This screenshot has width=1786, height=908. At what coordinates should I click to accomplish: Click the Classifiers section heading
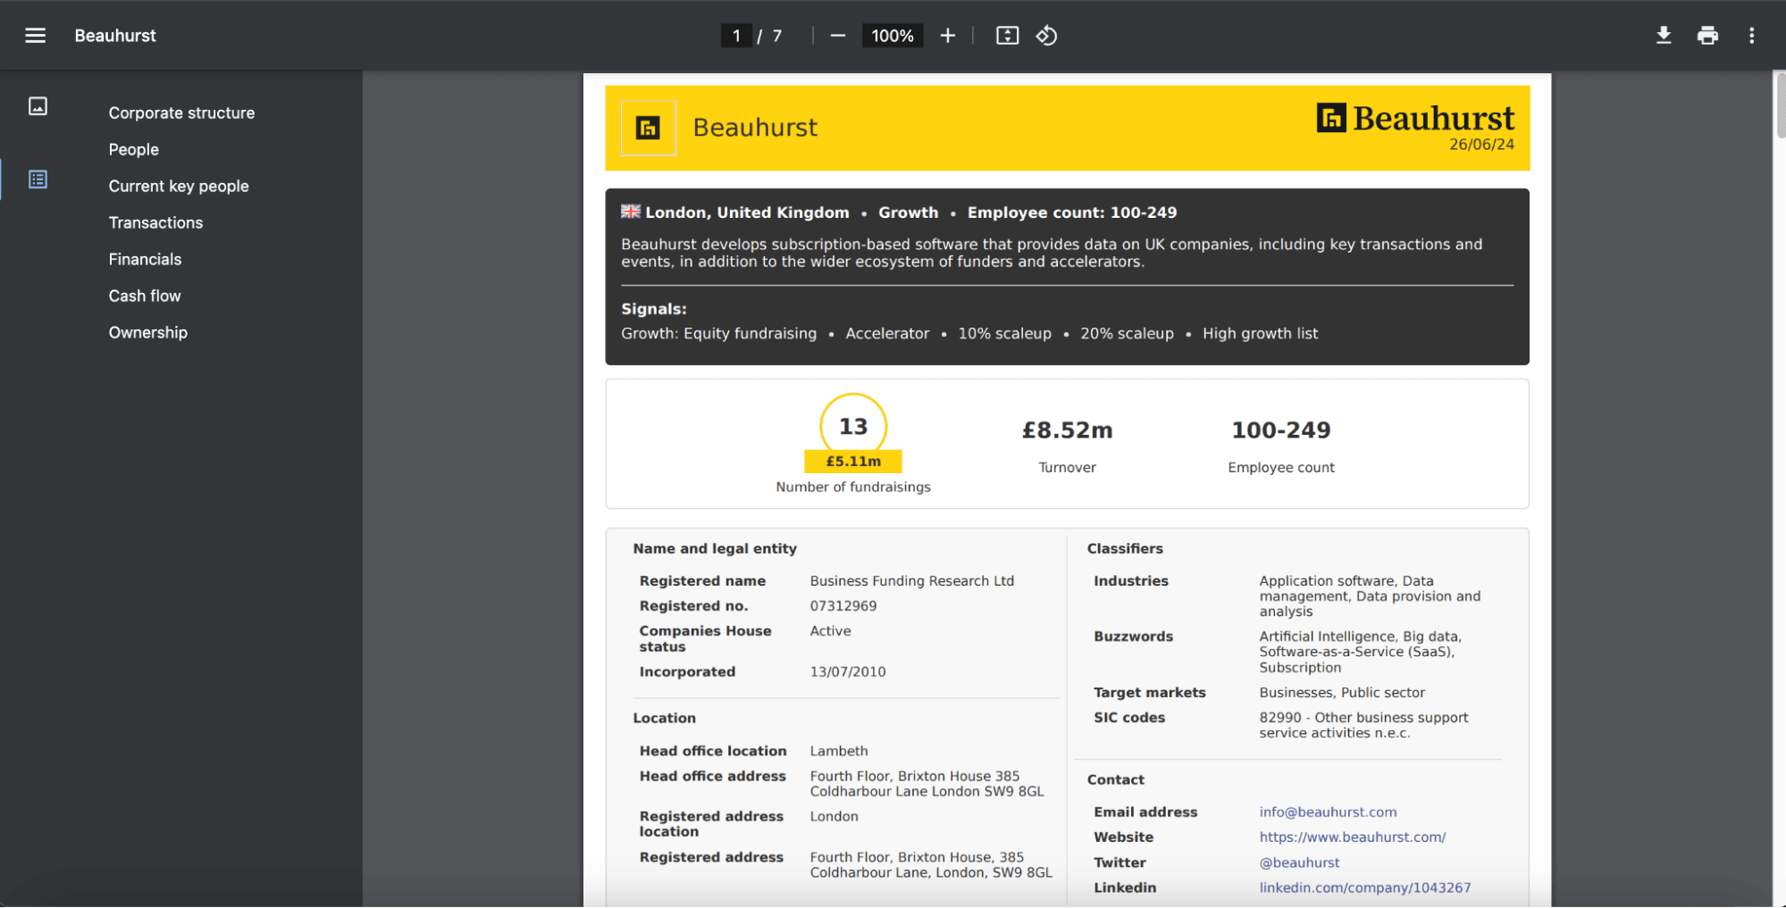(1125, 548)
